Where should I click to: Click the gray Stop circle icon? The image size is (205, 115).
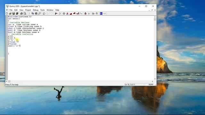[x=64, y=13]
